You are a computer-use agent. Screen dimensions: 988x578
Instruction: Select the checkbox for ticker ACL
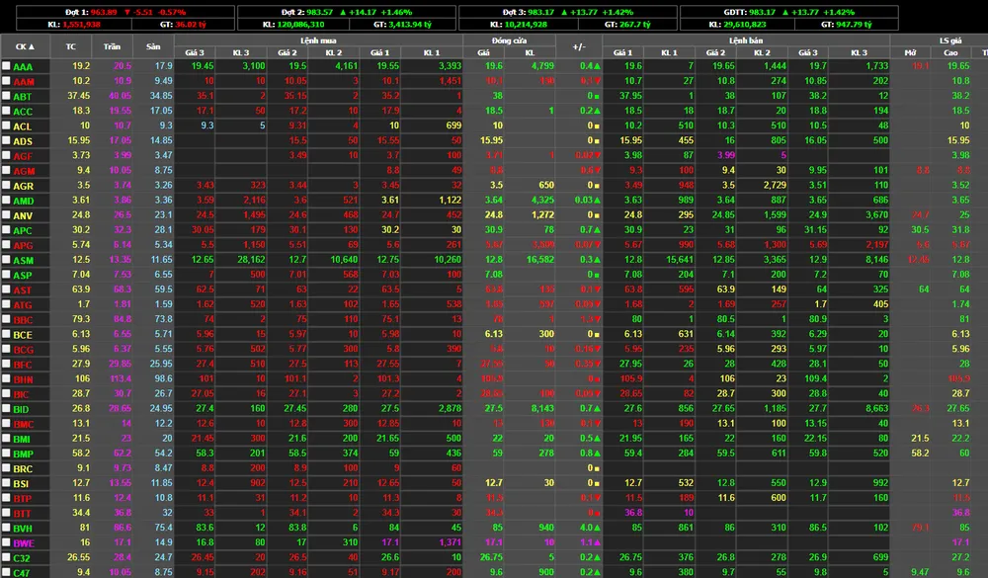pos(7,126)
